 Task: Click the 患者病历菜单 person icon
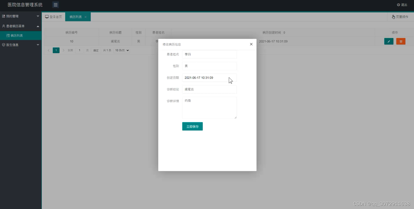[4, 26]
